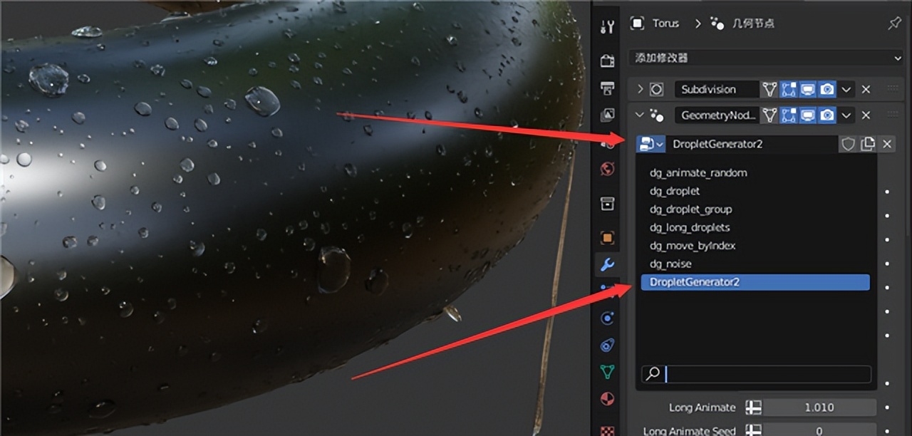Image resolution: width=912 pixels, height=436 pixels.
Task: Select the Material Properties sphere icon
Action: tap(607, 399)
